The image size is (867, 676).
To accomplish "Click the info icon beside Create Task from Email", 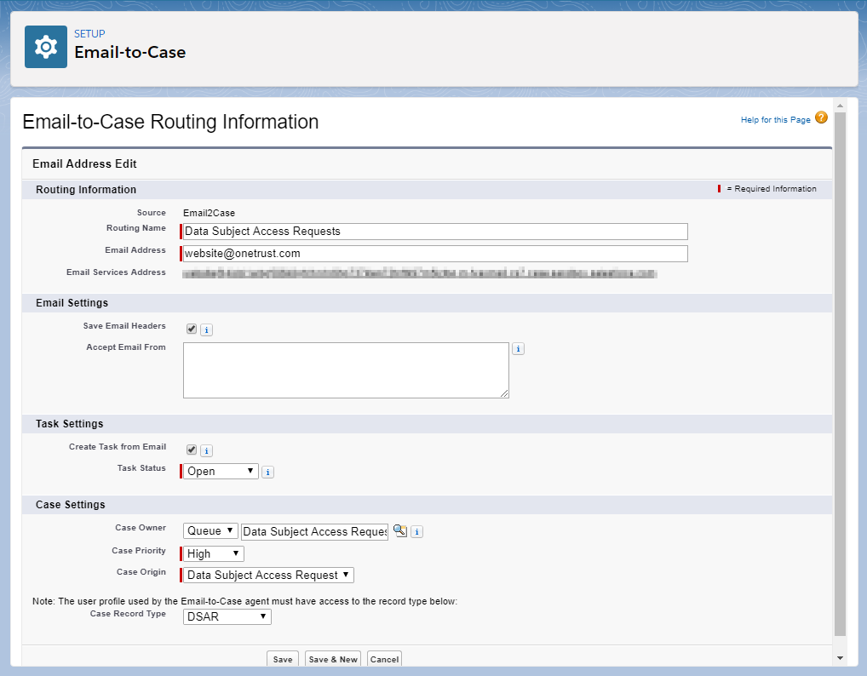I will (x=205, y=450).
